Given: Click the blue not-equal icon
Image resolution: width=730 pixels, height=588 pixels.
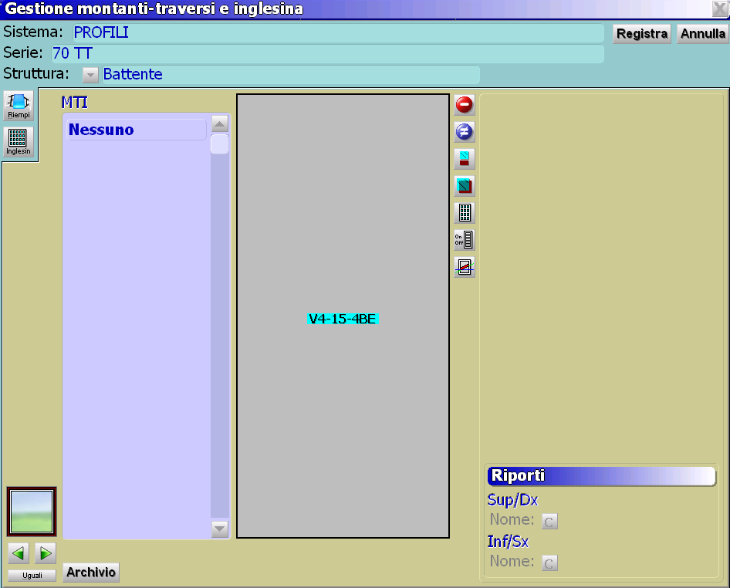Looking at the screenshot, I should [465, 132].
